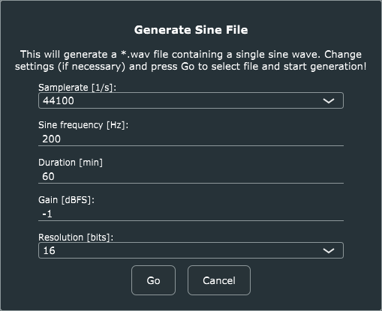The height and width of the screenshot is (311, 382).
Task: Click the description text about *.wav file
Action: tap(191, 61)
